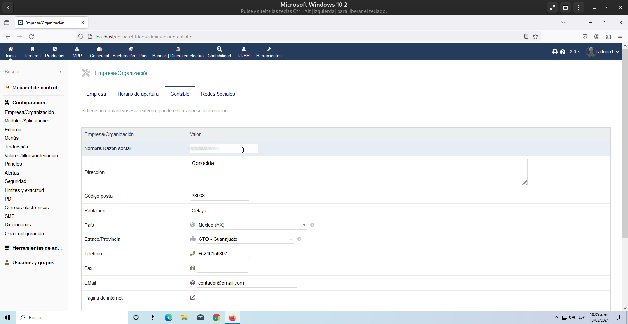Open the Terceros module icon
The image size is (628, 324).
point(32,49)
